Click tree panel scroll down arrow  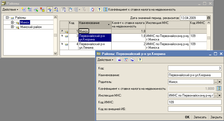[x=55, y=54]
